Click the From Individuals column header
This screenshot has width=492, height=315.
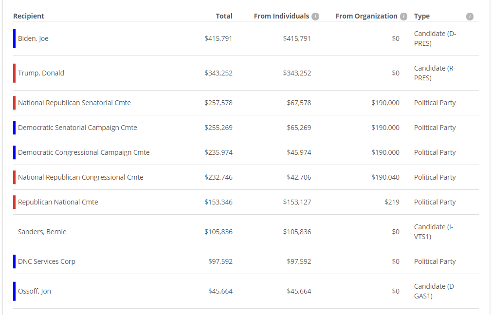[x=281, y=16]
